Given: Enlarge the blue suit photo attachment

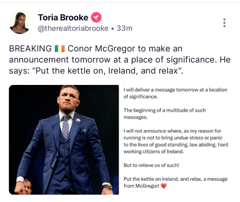Looking at the screenshot, I should pos(64,140).
